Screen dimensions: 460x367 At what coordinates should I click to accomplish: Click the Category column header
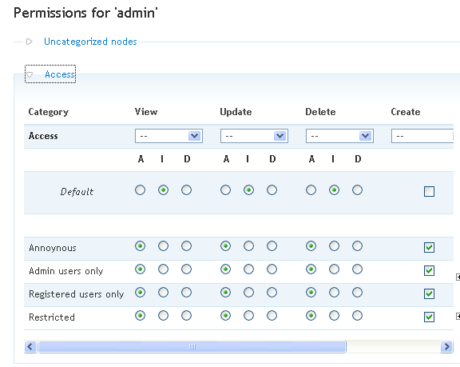49,112
